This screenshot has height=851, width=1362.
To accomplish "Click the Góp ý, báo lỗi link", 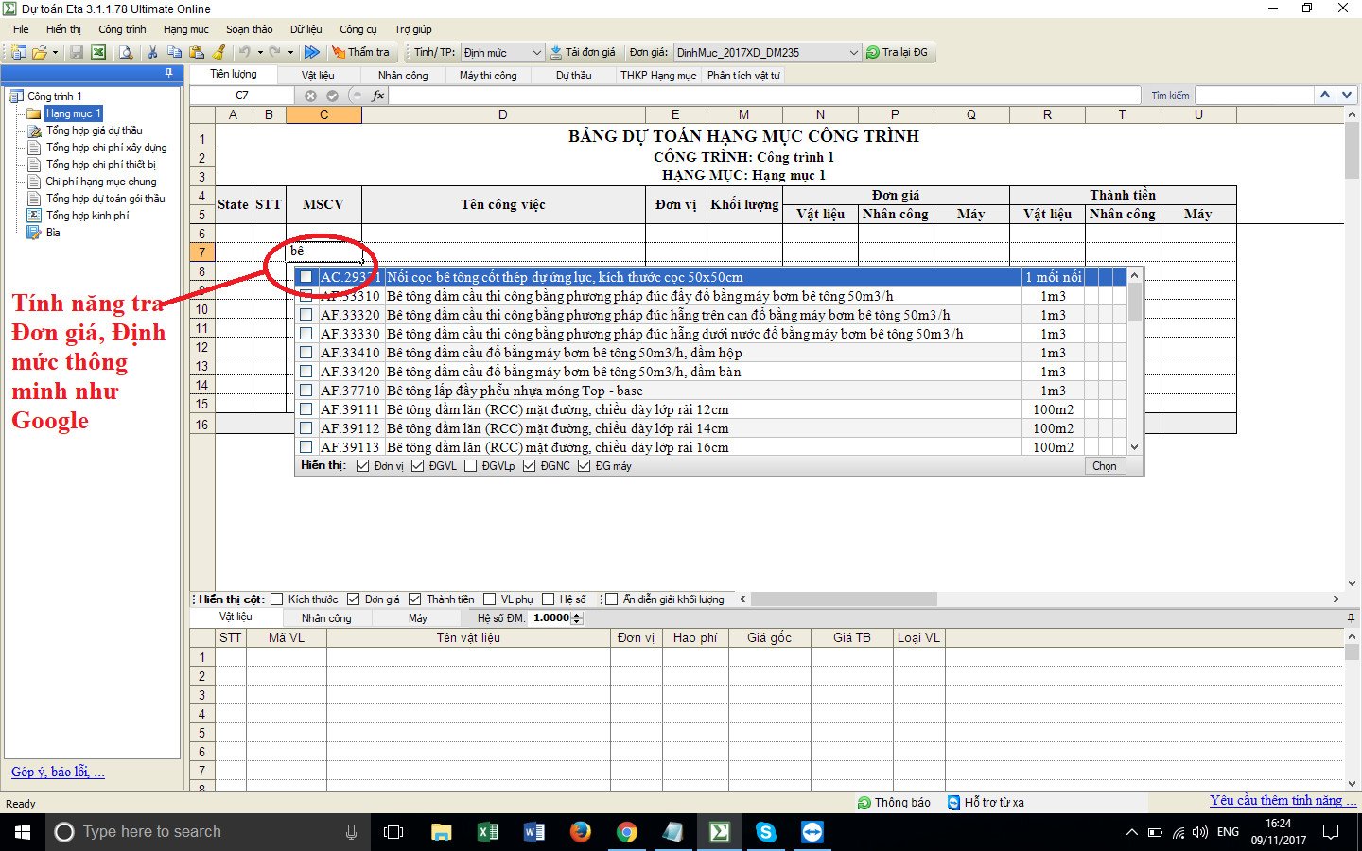I will click(x=58, y=773).
